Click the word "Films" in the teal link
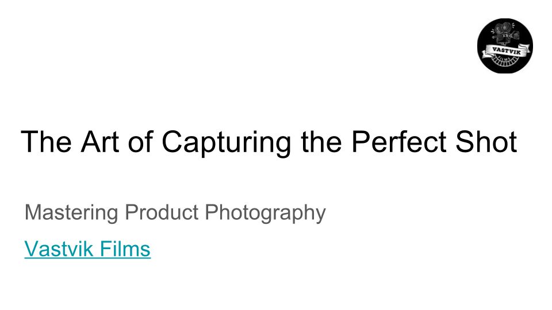 125,249
